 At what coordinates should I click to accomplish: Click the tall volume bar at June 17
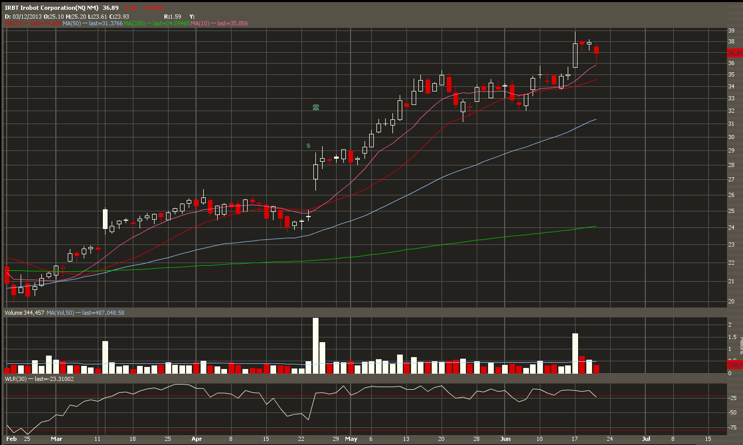tap(575, 353)
